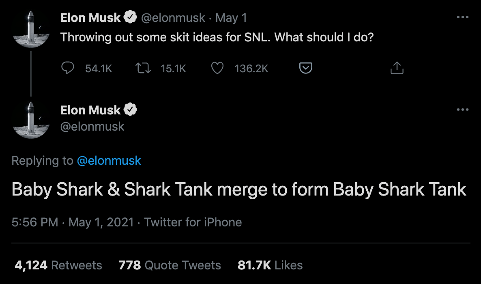Click the reply speech bubble icon
This screenshot has height=284, width=481.
67,69
